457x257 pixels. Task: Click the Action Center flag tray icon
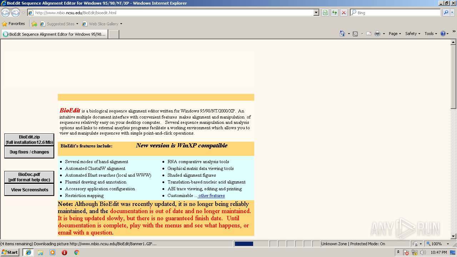pos(406,252)
